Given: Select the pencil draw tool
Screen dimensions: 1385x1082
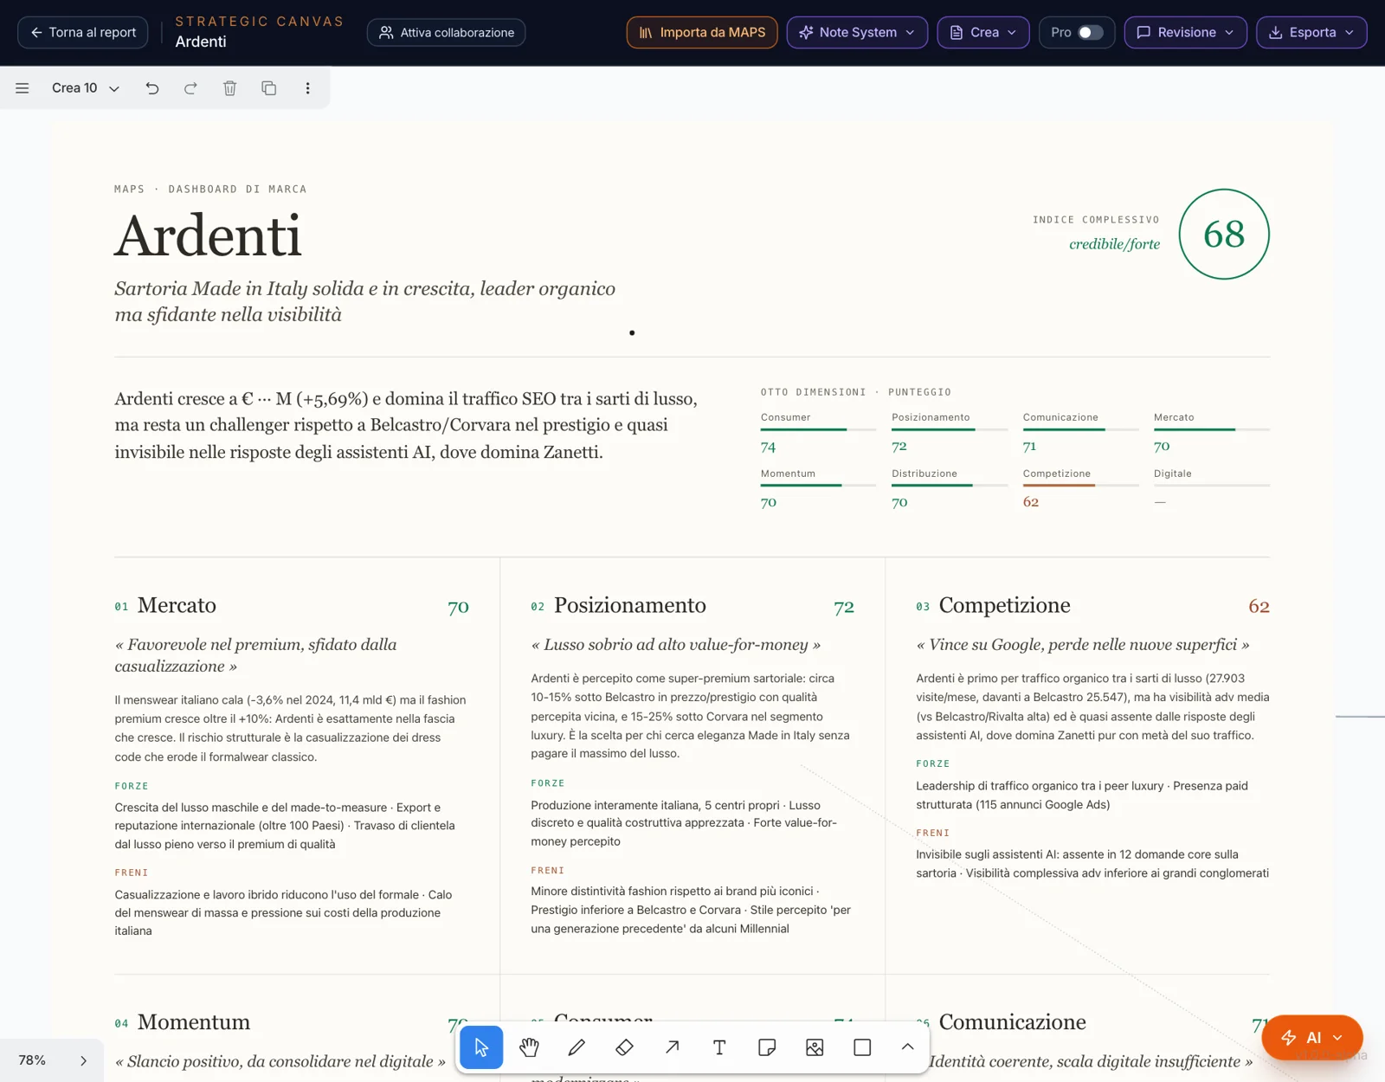Looking at the screenshot, I should [577, 1047].
